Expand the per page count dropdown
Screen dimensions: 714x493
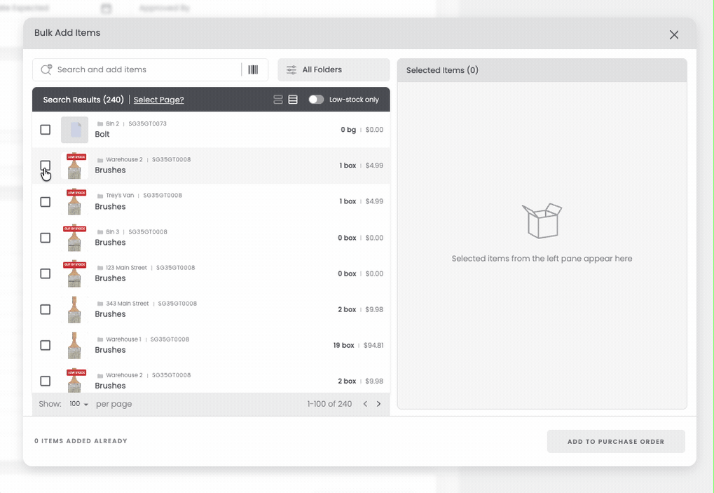(x=78, y=404)
